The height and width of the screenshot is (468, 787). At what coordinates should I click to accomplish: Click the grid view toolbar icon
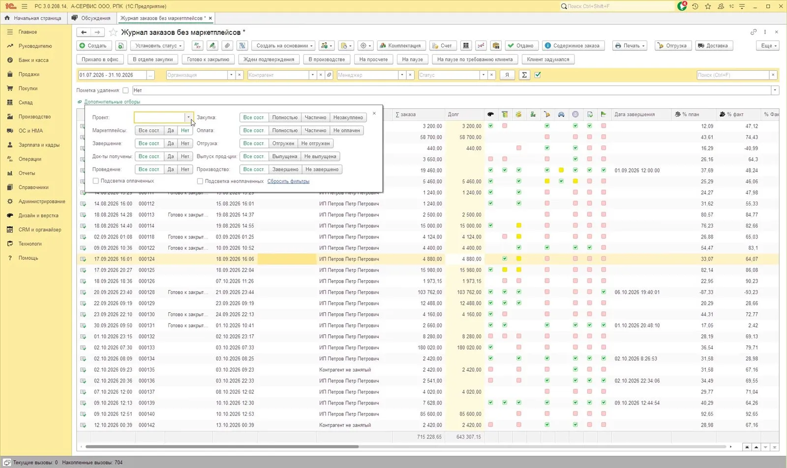[x=466, y=46]
